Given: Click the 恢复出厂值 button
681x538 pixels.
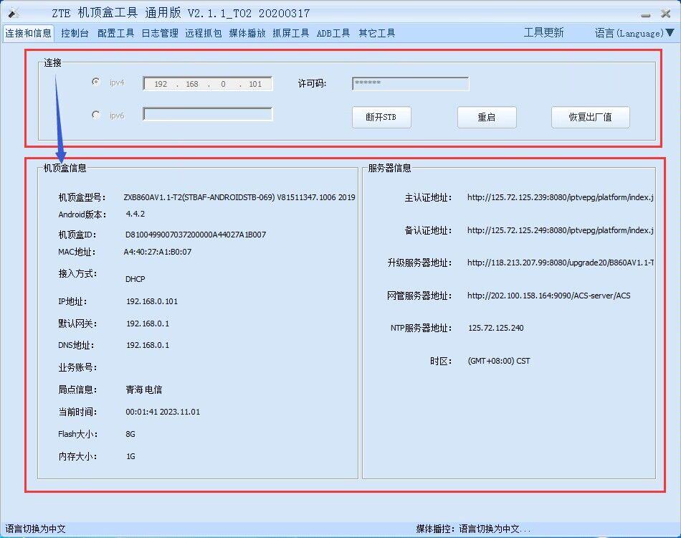Looking at the screenshot, I should 590,117.
